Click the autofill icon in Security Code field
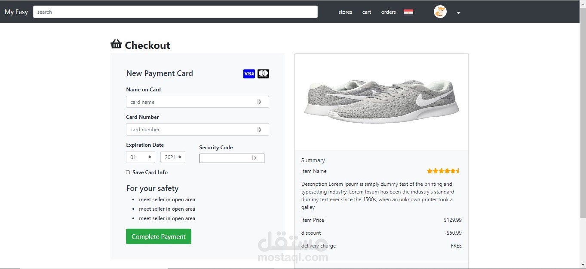Image resolution: width=586 pixels, height=269 pixels. click(x=254, y=158)
